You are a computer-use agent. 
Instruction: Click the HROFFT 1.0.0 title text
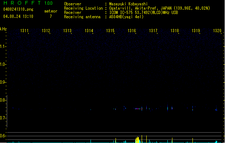point(28,3)
